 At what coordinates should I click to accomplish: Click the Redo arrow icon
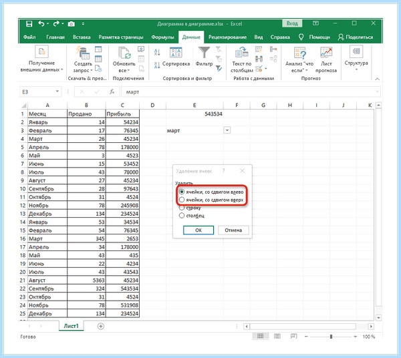pyautogui.click(x=56, y=24)
